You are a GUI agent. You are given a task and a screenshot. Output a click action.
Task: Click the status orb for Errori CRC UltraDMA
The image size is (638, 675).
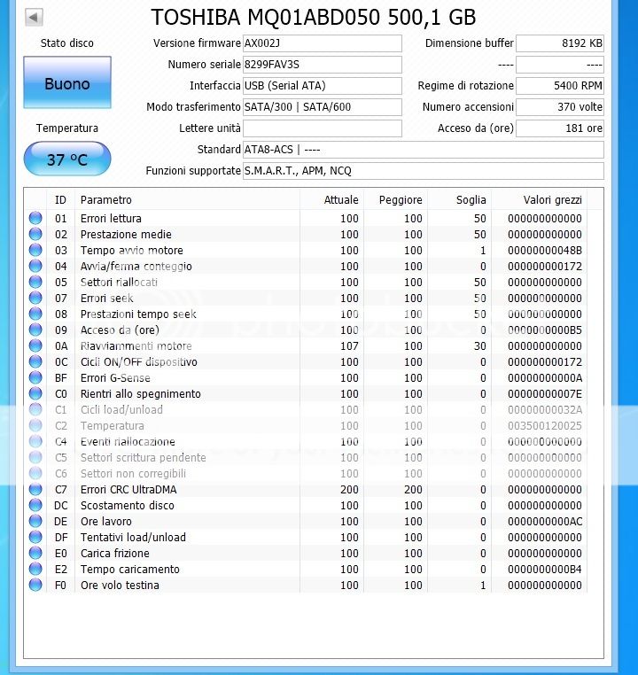pos(35,490)
